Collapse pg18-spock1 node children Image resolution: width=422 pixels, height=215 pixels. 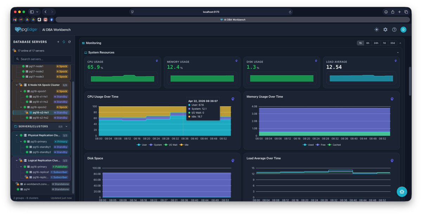click(21, 91)
